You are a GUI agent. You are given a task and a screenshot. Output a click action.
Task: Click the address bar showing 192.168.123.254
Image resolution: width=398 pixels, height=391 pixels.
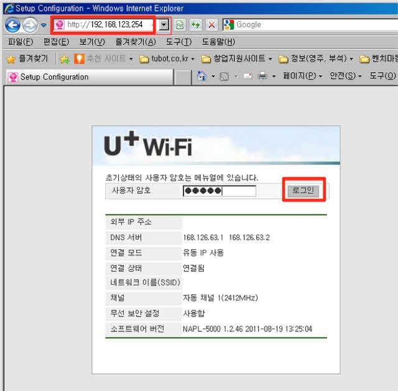(x=104, y=25)
